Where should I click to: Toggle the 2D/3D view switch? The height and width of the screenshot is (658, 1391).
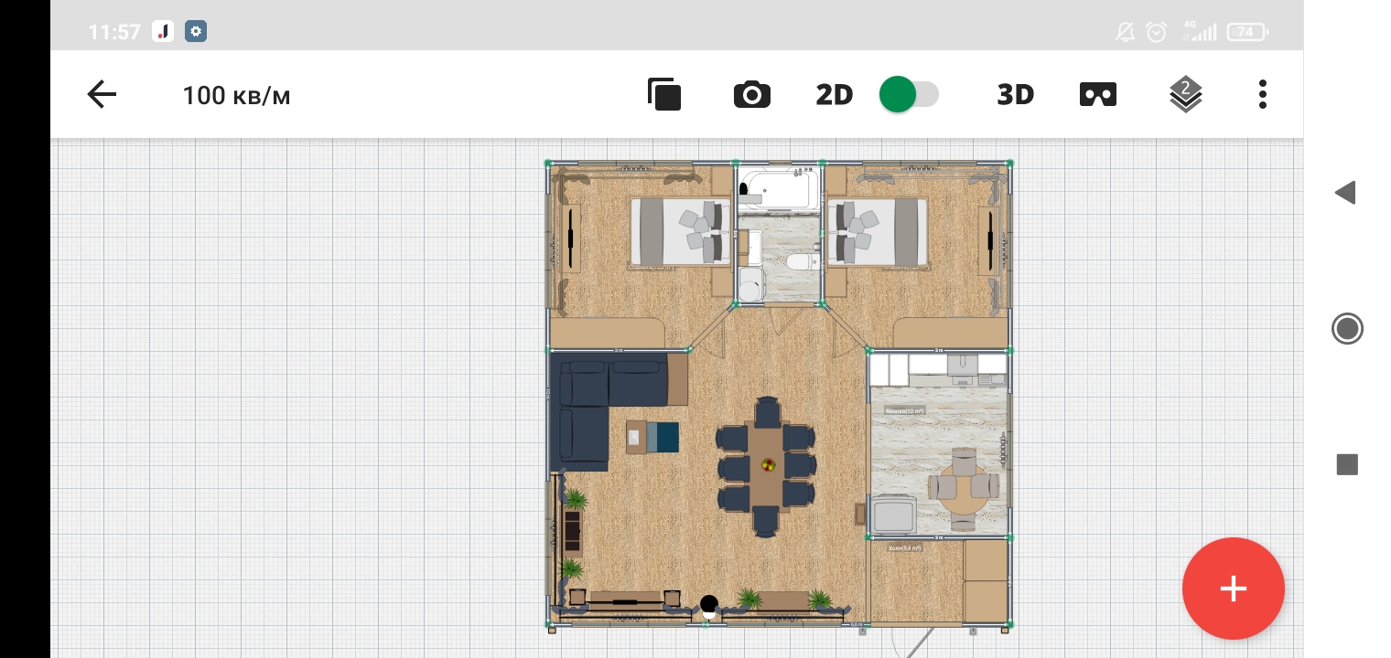tap(909, 94)
